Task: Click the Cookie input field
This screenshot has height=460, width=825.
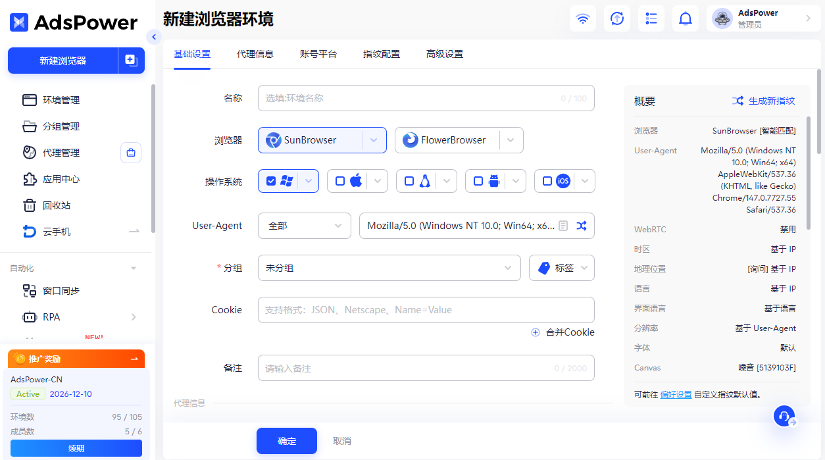Action: click(426, 310)
